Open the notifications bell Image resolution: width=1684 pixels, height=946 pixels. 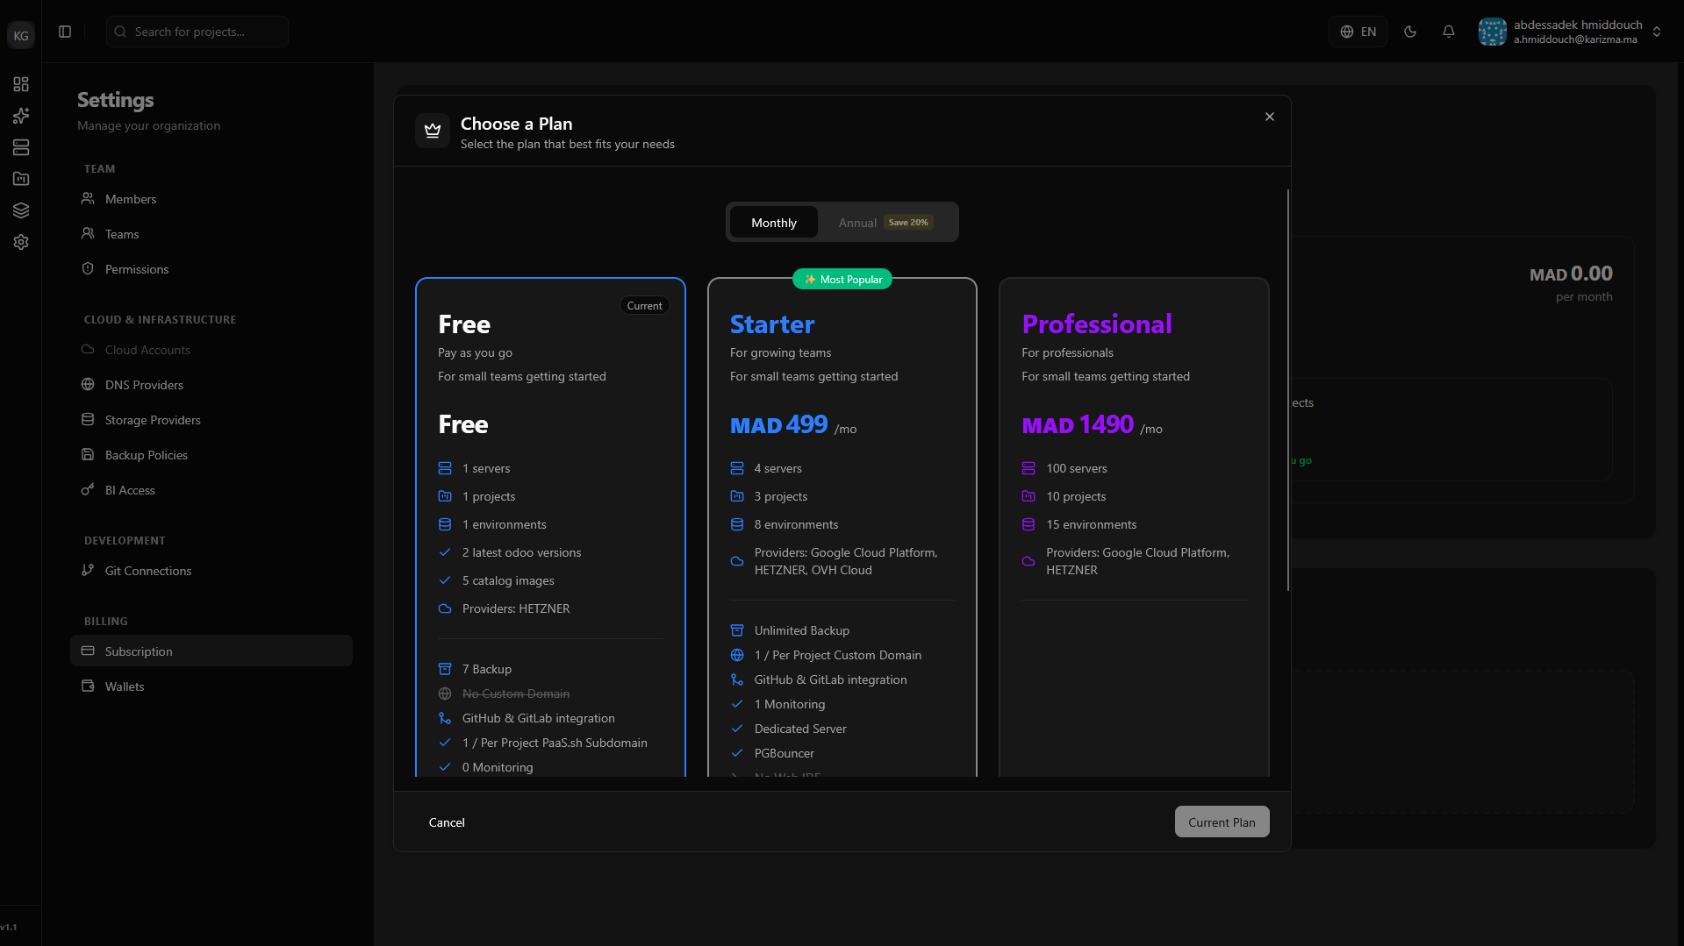(1449, 32)
